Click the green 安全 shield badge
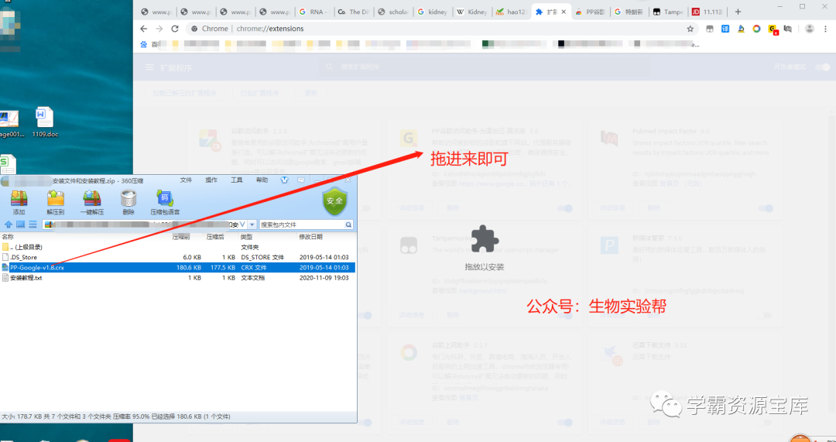The height and width of the screenshot is (442, 836). pyautogui.click(x=335, y=201)
